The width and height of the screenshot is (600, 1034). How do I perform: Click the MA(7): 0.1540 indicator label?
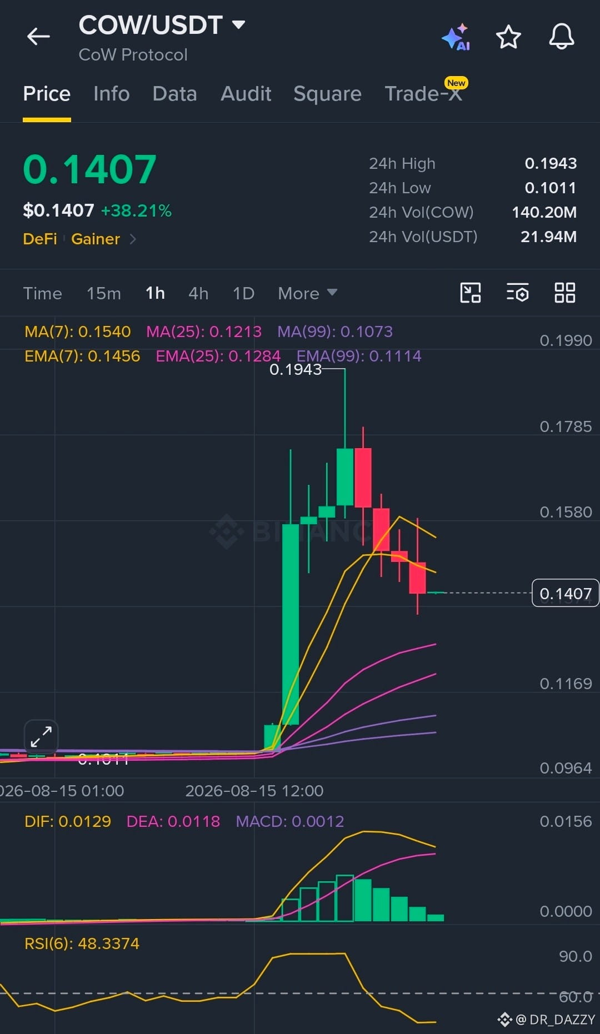point(78,332)
